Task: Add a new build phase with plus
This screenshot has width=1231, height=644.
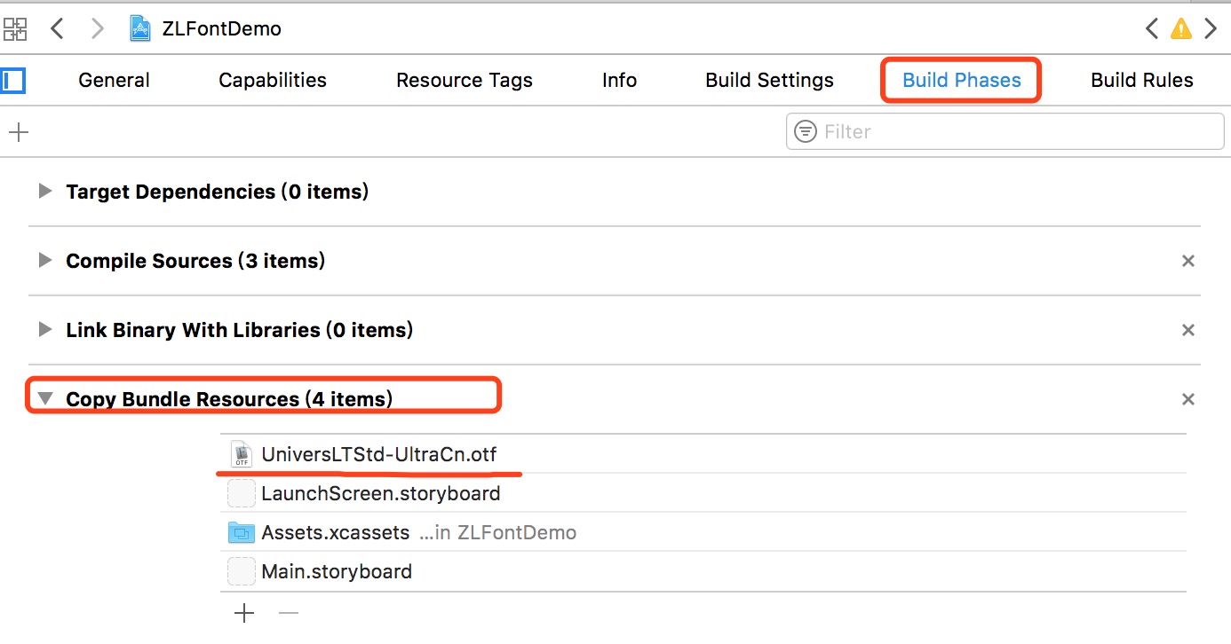Action: (19, 132)
